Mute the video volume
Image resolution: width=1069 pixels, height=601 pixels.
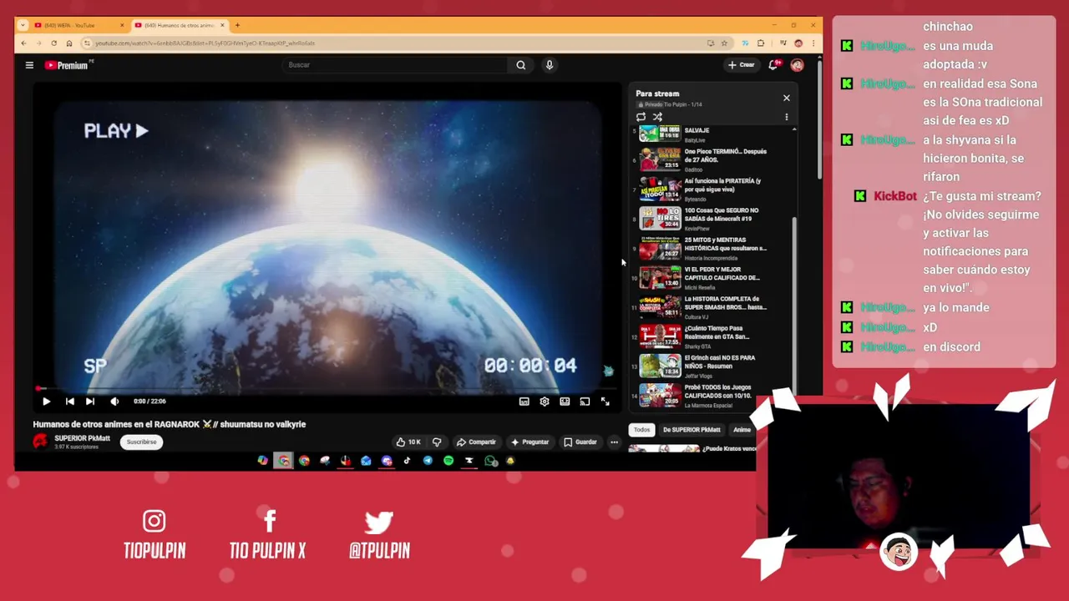pyautogui.click(x=114, y=402)
